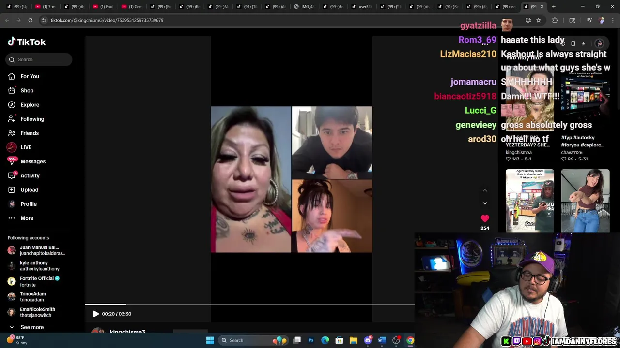
Task: Open the Friends page
Action: pos(30,133)
